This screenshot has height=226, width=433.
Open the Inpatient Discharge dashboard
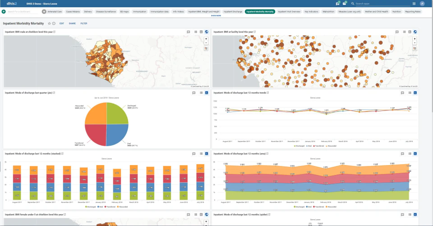233,11
